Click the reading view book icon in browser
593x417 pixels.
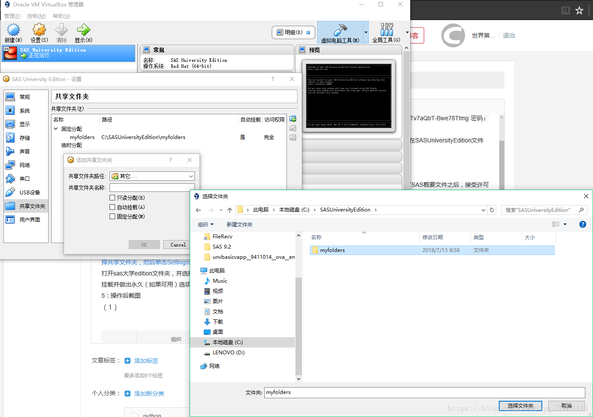coord(566,10)
